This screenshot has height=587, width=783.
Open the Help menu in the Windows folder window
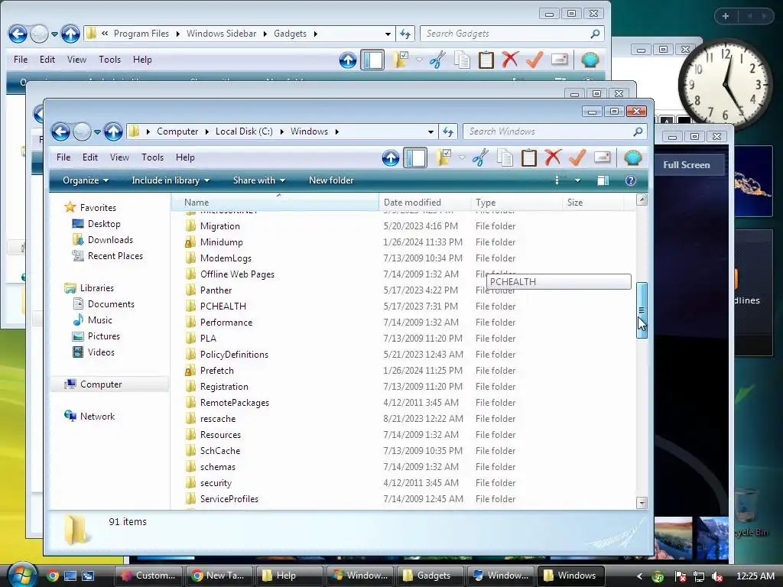pyautogui.click(x=185, y=157)
